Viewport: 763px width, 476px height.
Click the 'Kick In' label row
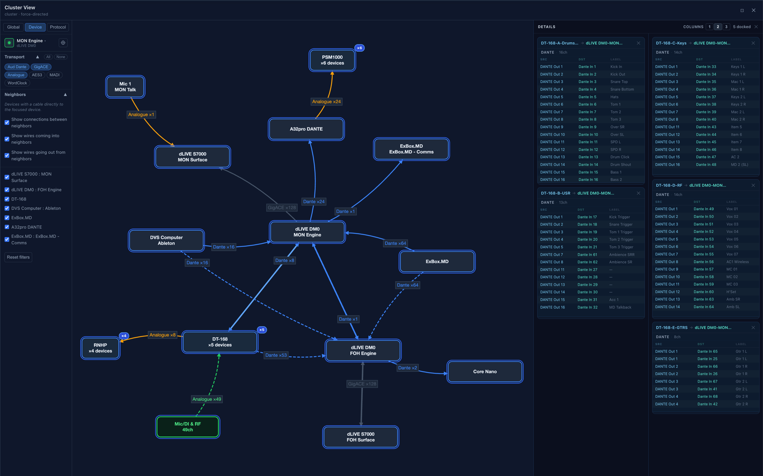coord(591,67)
